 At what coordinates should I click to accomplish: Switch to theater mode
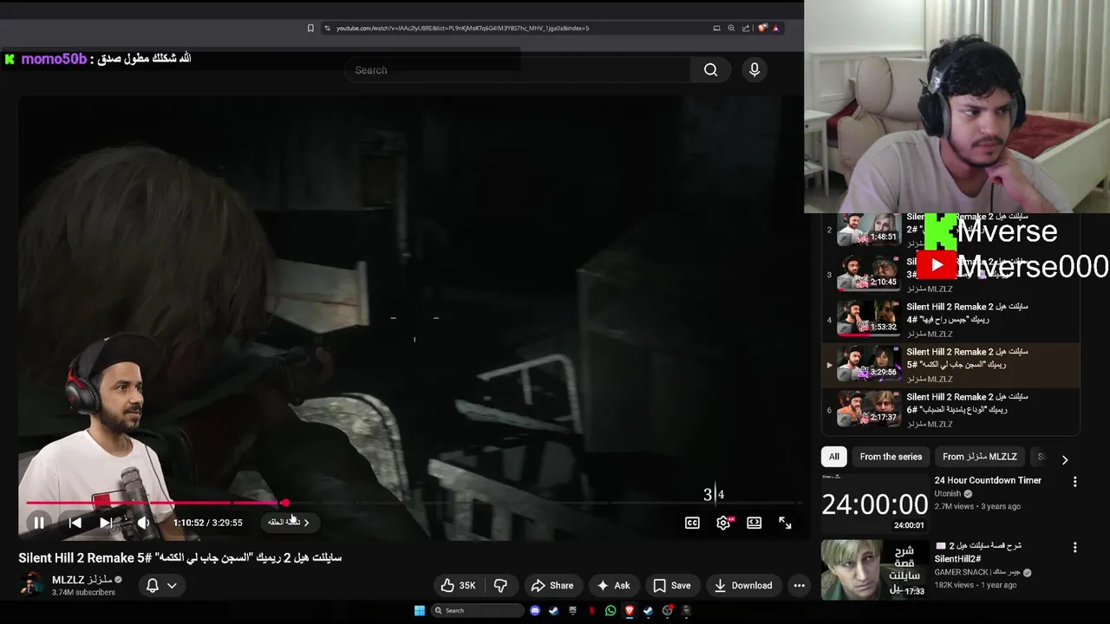[x=754, y=523]
